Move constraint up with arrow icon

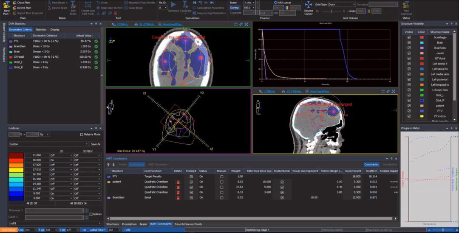pos(108,164)
